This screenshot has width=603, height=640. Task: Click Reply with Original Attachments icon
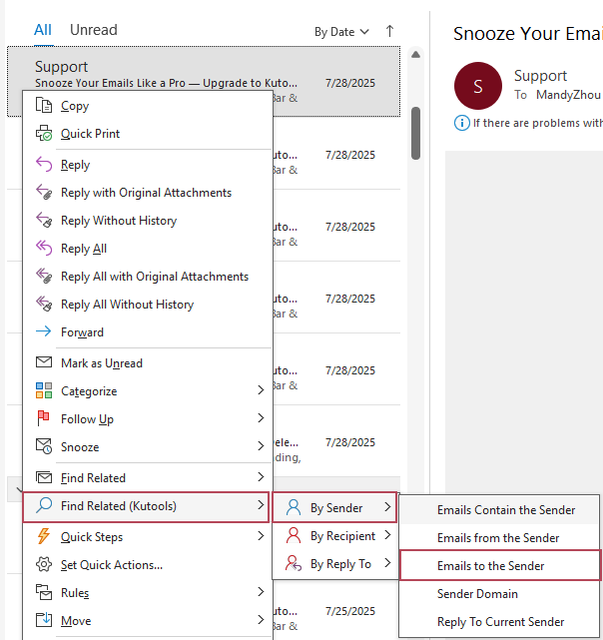[x=44, y=192]
